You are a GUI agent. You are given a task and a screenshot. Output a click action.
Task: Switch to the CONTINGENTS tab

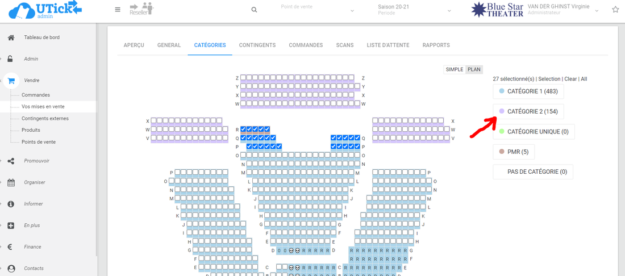(x=257, y=45)
